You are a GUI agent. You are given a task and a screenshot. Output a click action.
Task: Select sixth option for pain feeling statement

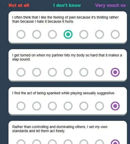click(x=99, y=34)
